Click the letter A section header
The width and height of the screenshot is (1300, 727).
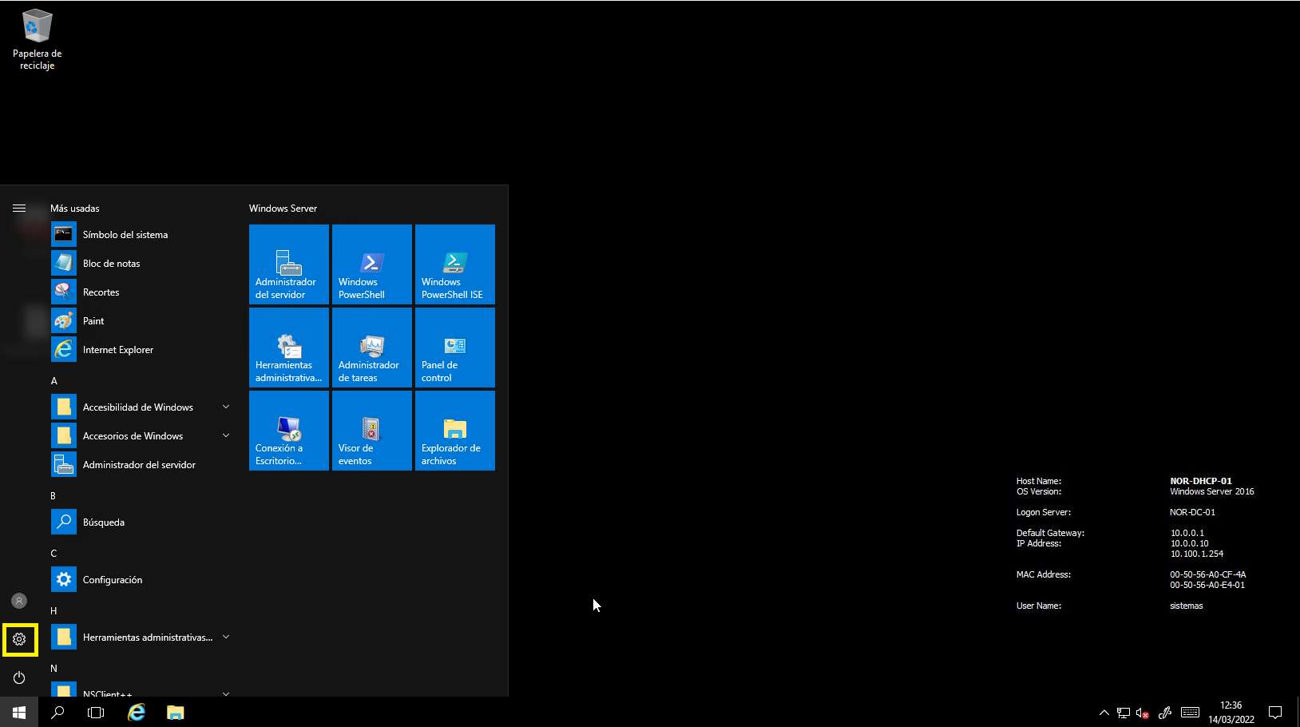point(54,381)
